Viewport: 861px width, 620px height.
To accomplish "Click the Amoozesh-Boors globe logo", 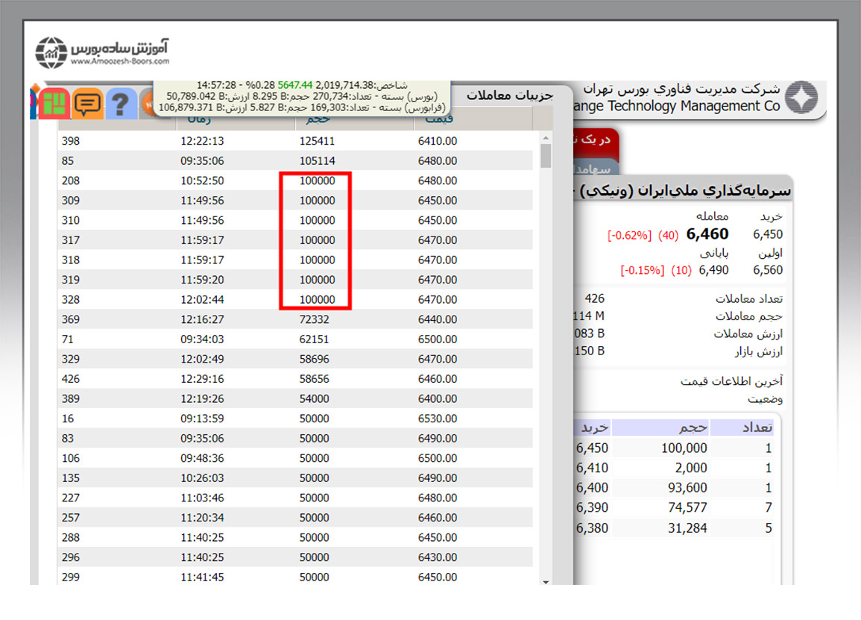I will coord(51,52).
